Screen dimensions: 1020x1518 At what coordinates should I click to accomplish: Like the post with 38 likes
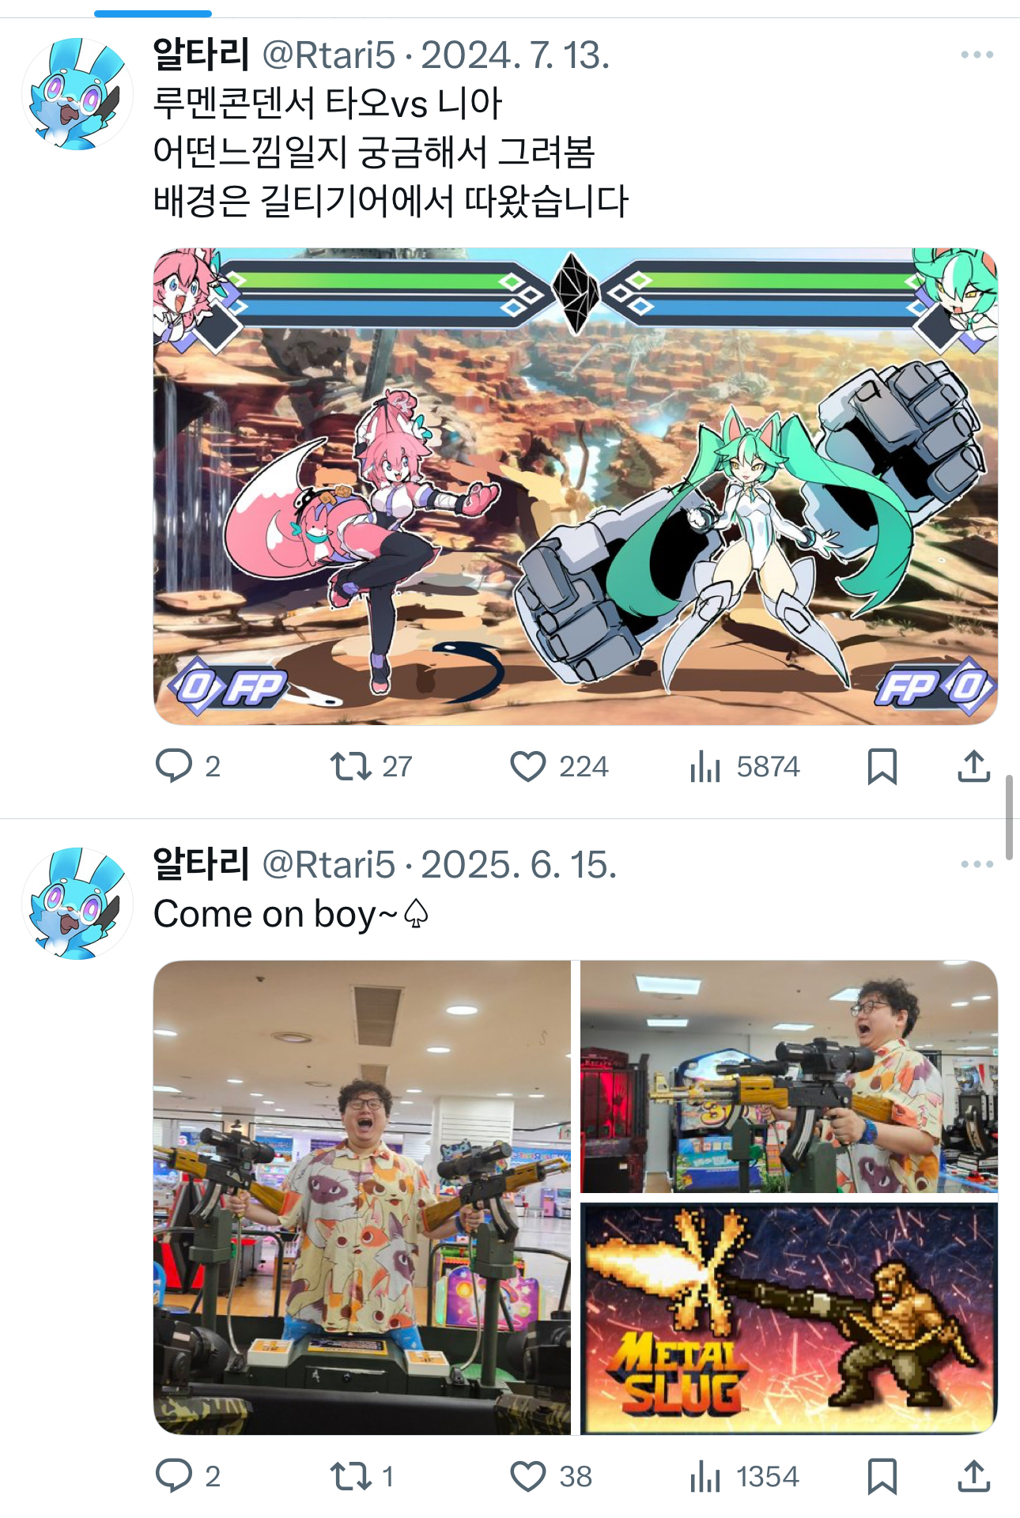(x=551, y=1476)
